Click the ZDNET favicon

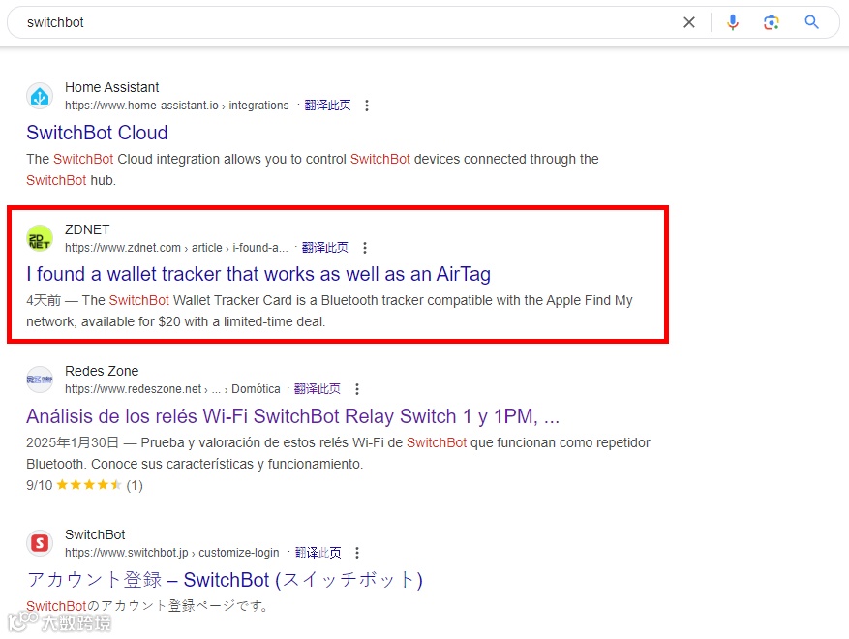pyautogui.click(x=40, y=238)
